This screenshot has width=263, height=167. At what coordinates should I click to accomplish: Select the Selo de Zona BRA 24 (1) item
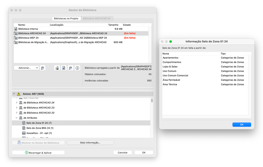click(x=81, y=128)
